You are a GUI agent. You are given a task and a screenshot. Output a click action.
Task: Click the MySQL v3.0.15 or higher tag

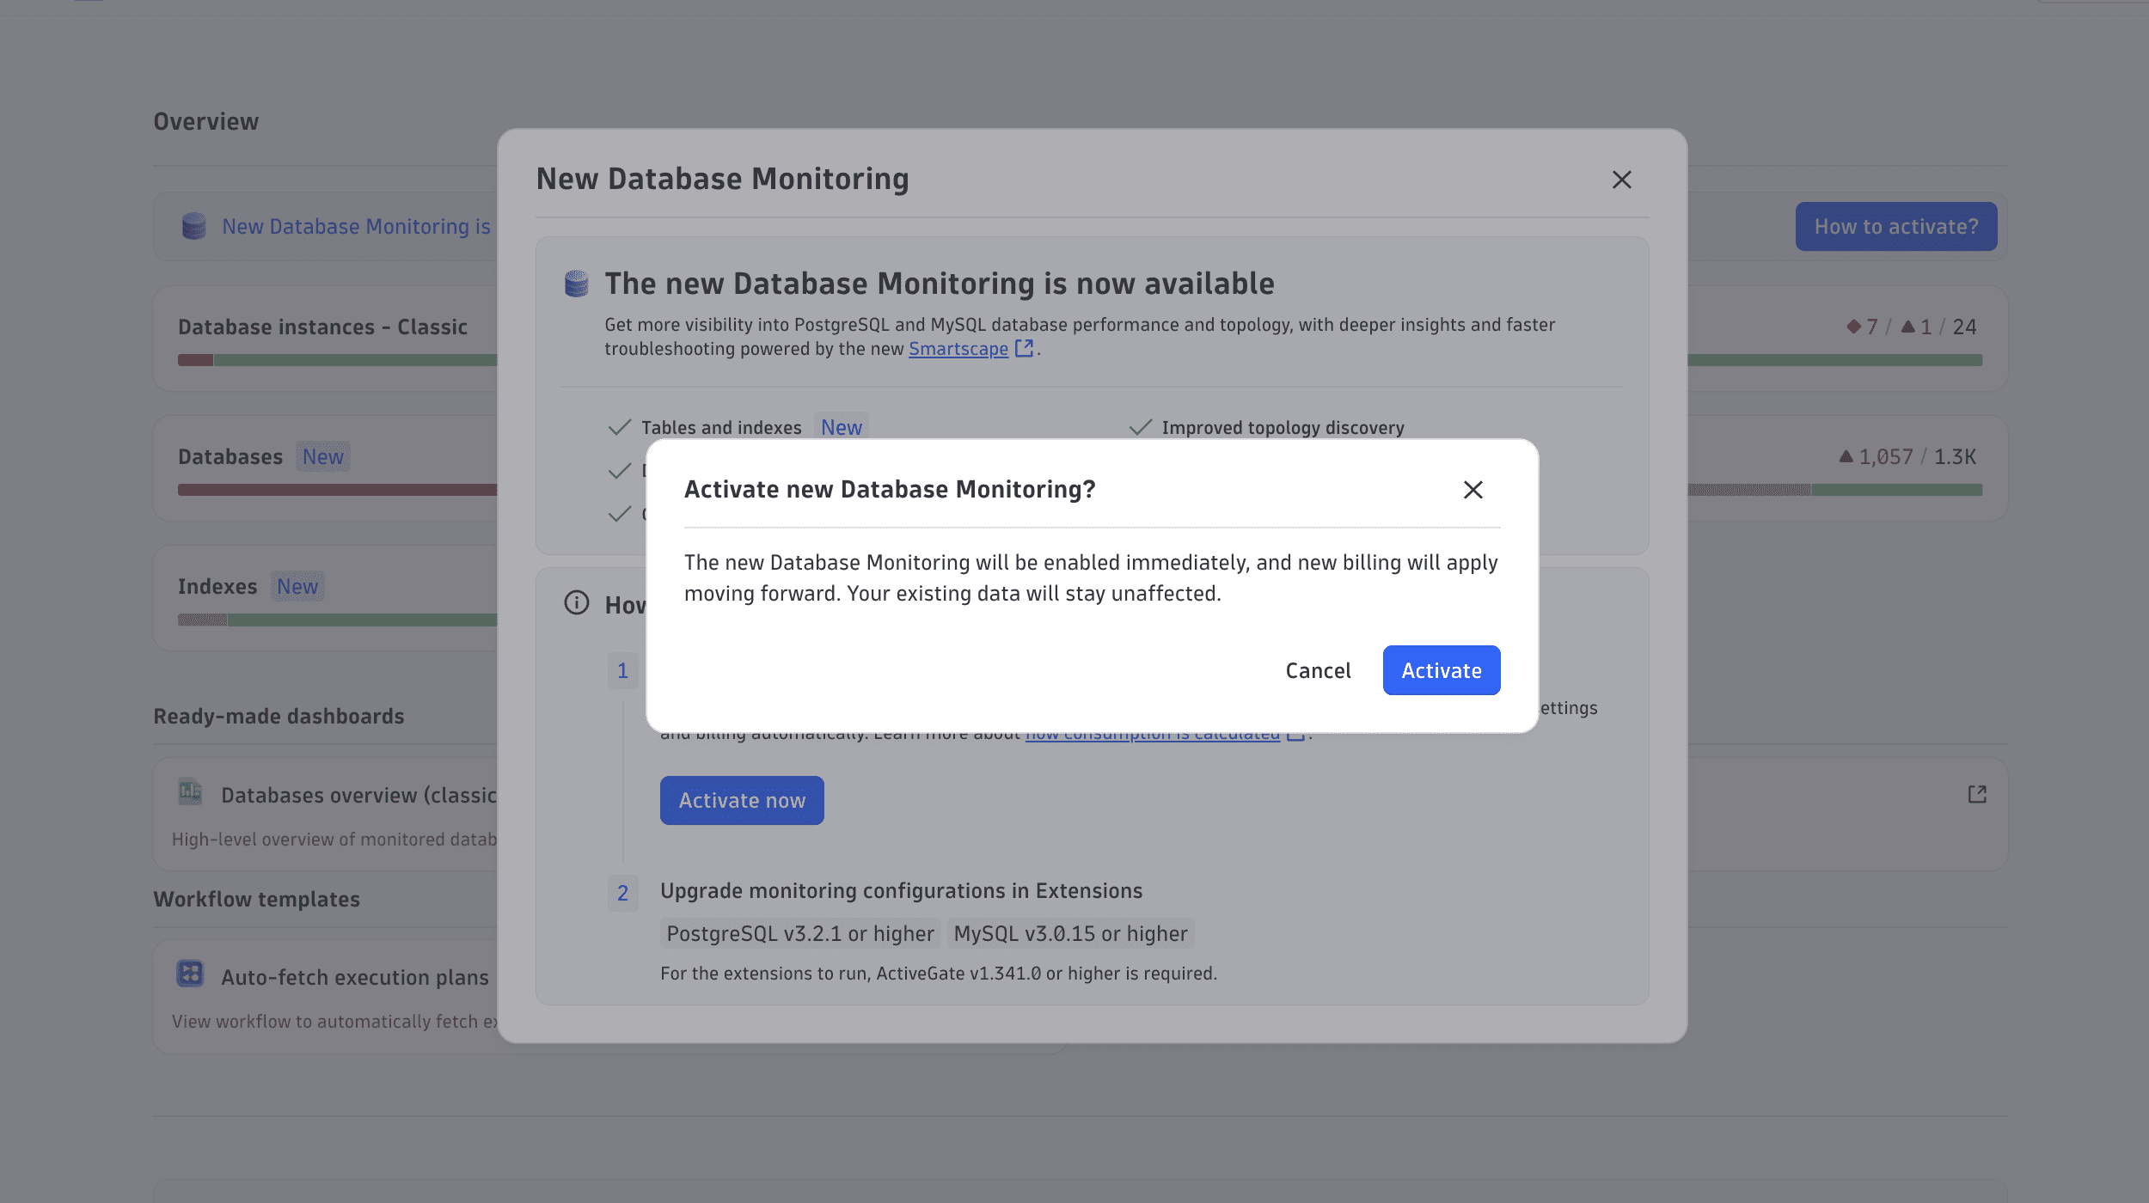click(x=1070, y=933)
